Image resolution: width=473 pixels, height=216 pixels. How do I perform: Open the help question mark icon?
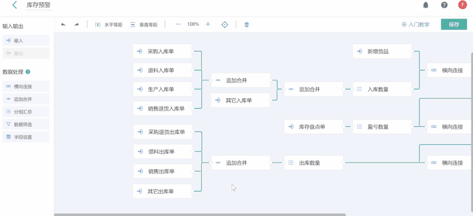[x=444, y=5]
